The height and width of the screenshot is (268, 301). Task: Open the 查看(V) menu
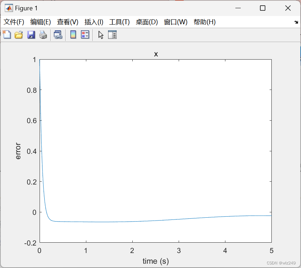[x=67, y=22]
